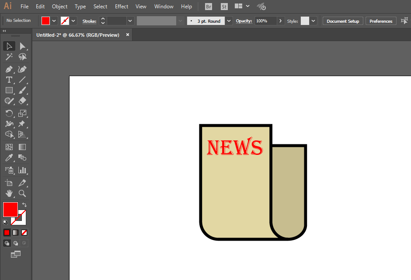Click the Document Setup button

(343, 21)
